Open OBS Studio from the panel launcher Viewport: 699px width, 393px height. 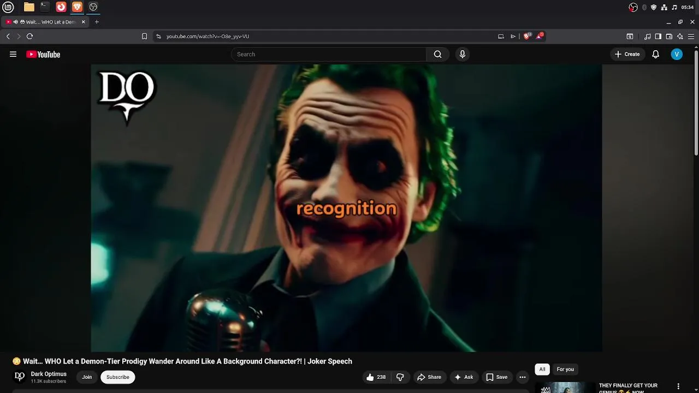tap(93, 7)
